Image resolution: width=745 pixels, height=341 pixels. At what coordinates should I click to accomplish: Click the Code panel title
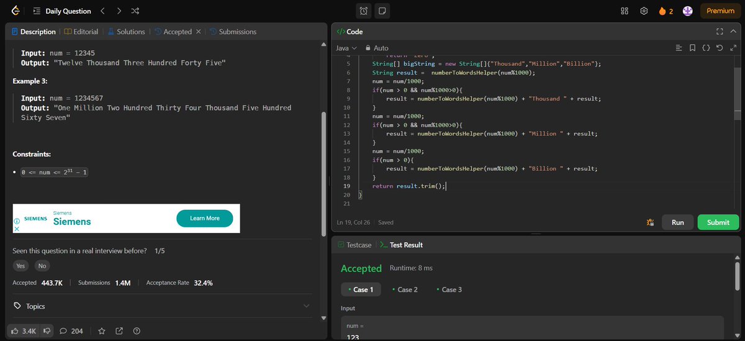tap(350, 32)
